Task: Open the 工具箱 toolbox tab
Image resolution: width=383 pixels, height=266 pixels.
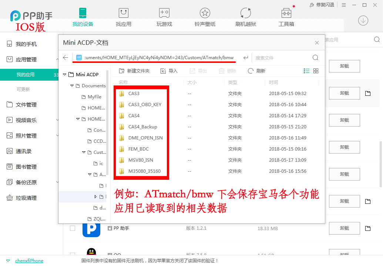Action: pos(286,17)
